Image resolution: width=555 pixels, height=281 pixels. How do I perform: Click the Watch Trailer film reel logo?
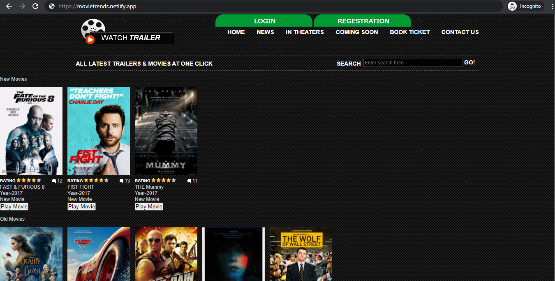[x=127, y=32]
